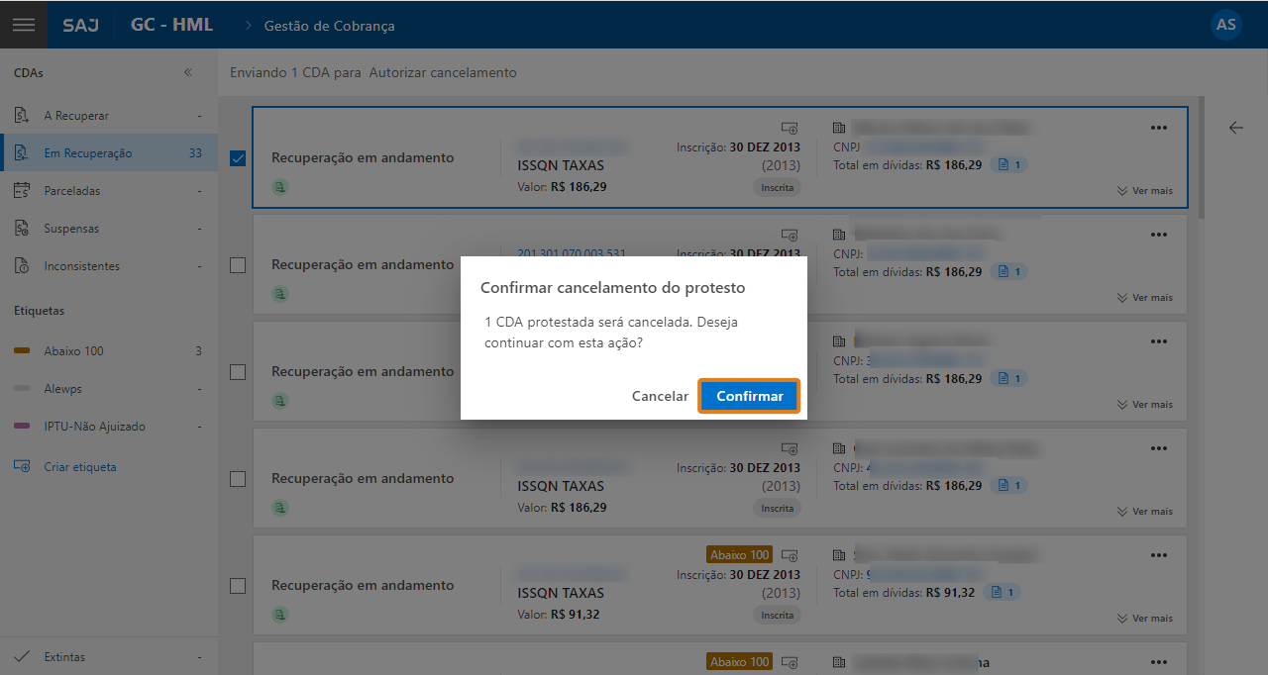Screen dimensions: 1268x675
Task: Open the ellipsis options on the first card
Action: pyautogui.click(x=1158, y=128)
